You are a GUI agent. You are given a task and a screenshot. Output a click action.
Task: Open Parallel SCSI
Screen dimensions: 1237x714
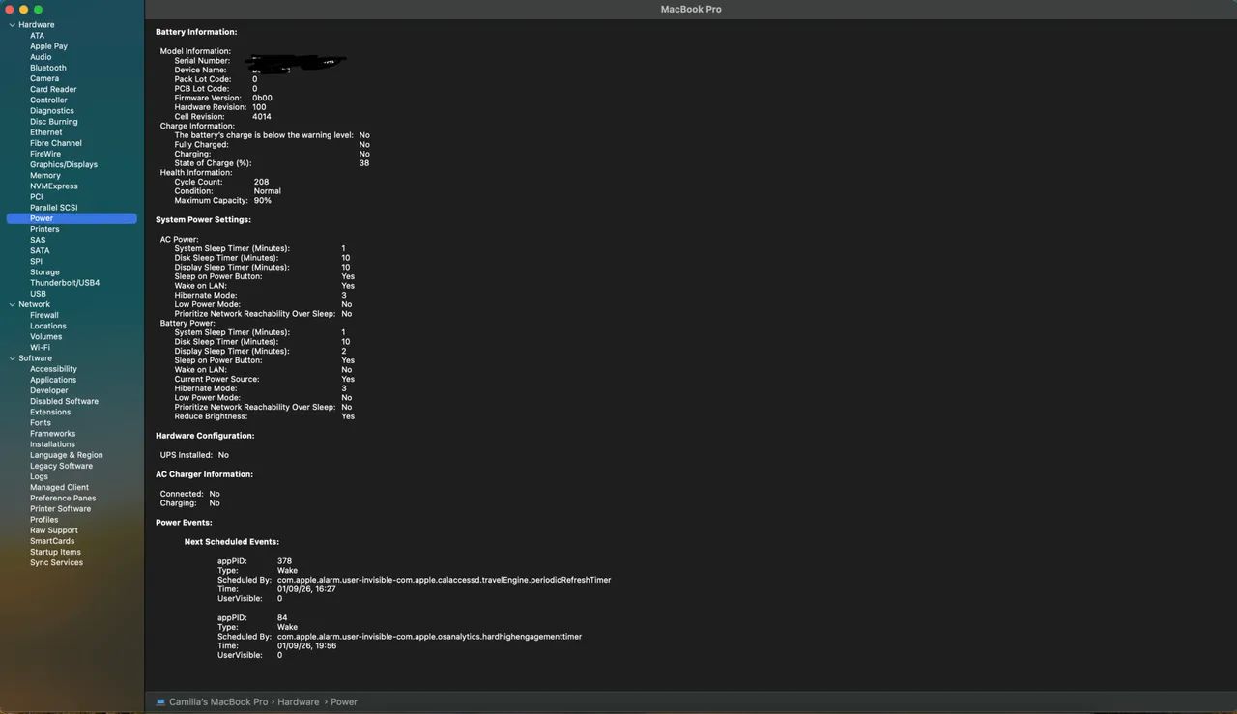pyautogui.click(x=54, y=208)
